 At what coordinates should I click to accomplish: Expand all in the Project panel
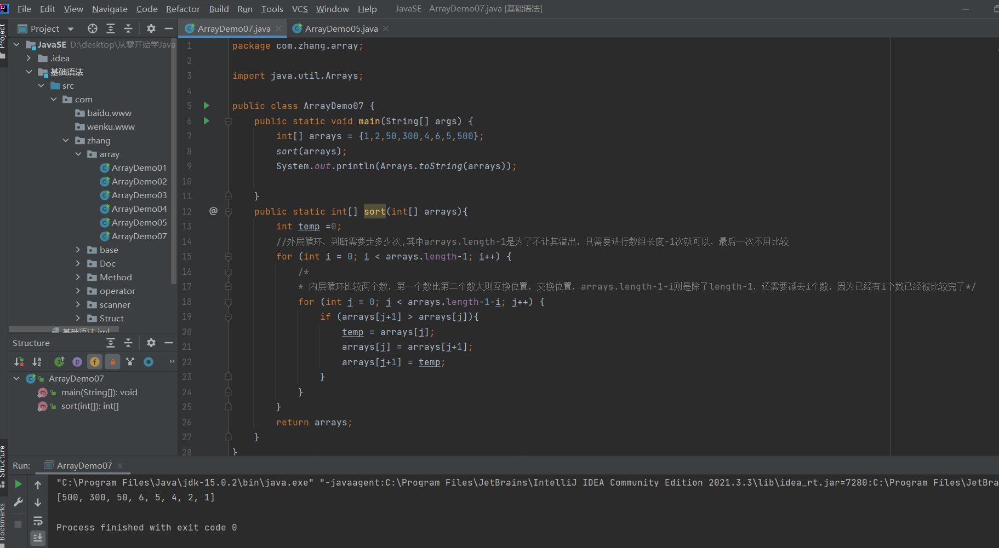[x=111, y=28]
